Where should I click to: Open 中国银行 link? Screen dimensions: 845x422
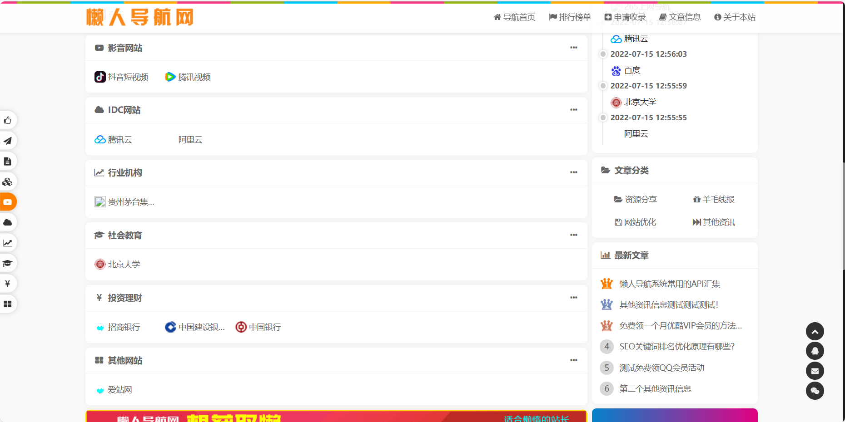coord(258,327)
